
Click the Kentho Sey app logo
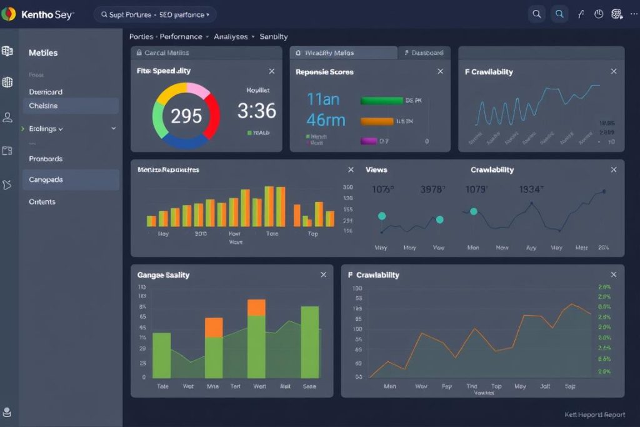9,14
